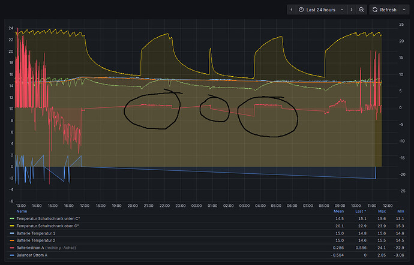Click the 24.1 max value for Batteriestrom A

click(x=382, y=248)
